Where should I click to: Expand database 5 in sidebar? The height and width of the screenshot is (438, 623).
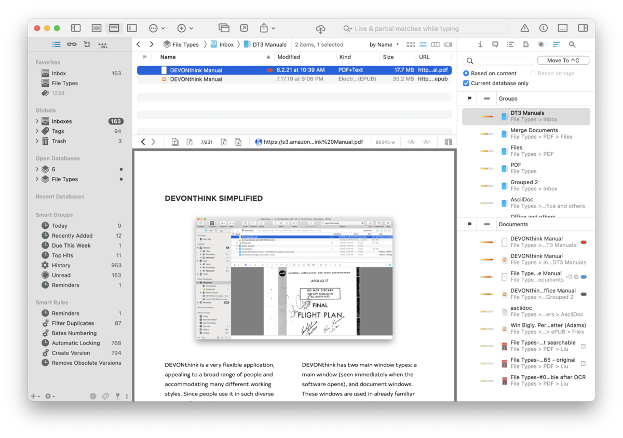tap(37, 169)
